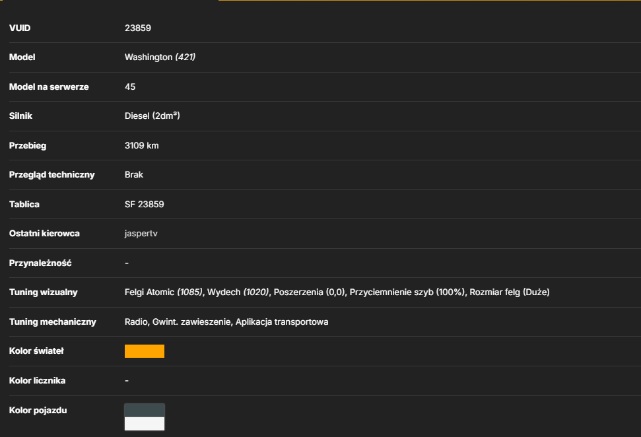
Task: Click the Ostatni kierowca label
Action: coord(44,234)
